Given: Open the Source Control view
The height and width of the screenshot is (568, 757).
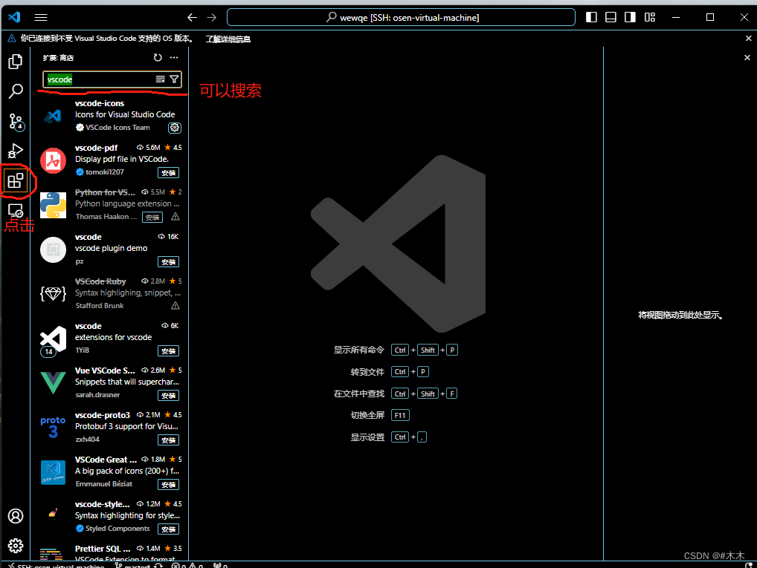Looking at the screenshot, I should click(x=16, y=122).
